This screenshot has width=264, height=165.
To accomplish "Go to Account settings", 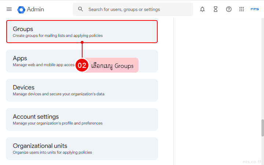I will point(82,119).
